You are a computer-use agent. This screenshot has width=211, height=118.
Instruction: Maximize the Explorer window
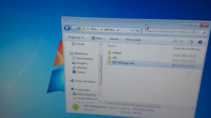click(196, 25)
